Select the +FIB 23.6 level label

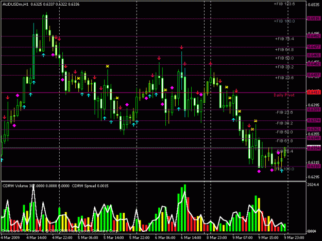[x=284, y=78]
